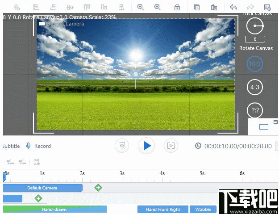Screen dimensions: 279x214
Task: Click the canvas center rotation handle
Action: pyautogui.click(x=136, y=74)
